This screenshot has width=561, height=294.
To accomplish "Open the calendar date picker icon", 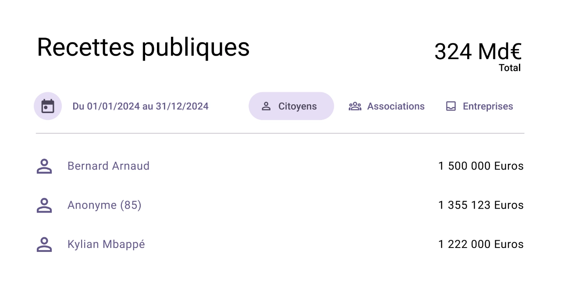I will (48, 106).
